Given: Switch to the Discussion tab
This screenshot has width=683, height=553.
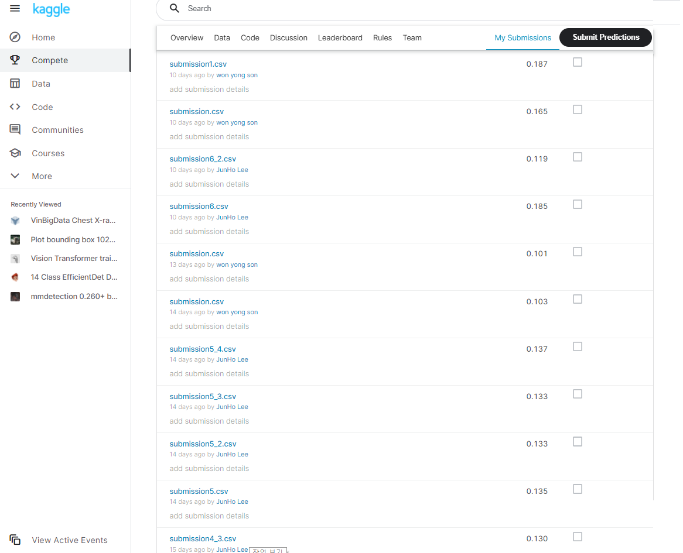Looking at the screenshot, I should (288, 37).
